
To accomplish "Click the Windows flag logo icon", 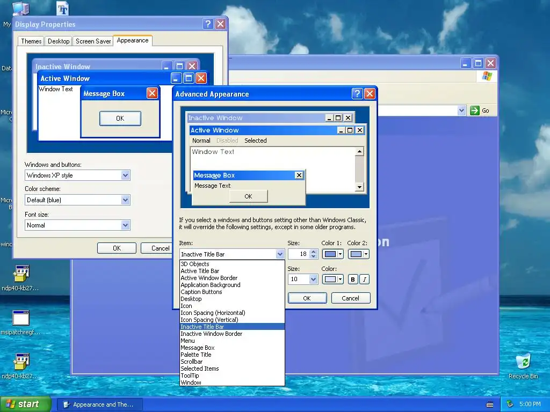I will pyautogui.click(x=487, y=76).
